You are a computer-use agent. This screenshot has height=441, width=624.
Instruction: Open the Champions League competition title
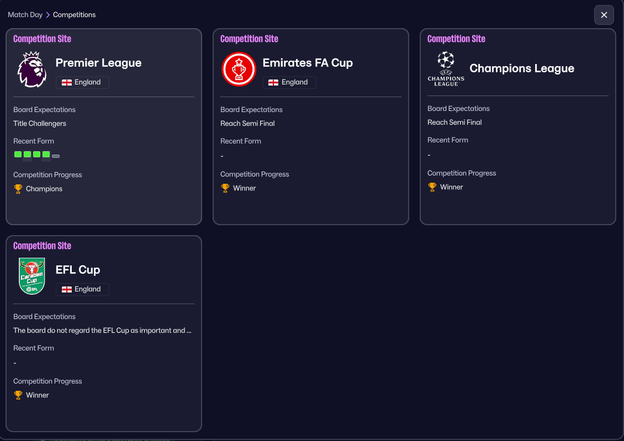tap(522, 68)
